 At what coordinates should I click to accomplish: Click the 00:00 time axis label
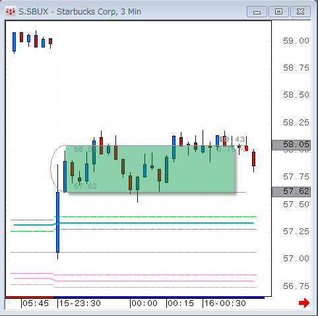click(144, 303)
